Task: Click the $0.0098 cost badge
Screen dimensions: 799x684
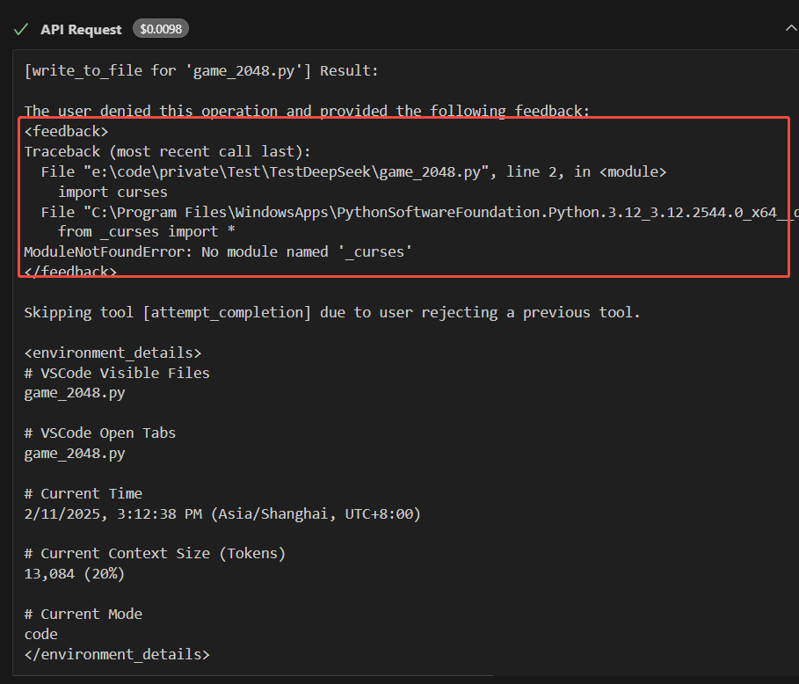Action: (x=161, y=29)
